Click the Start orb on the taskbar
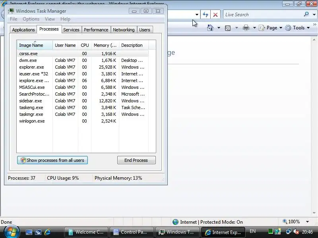 [11, 232]
